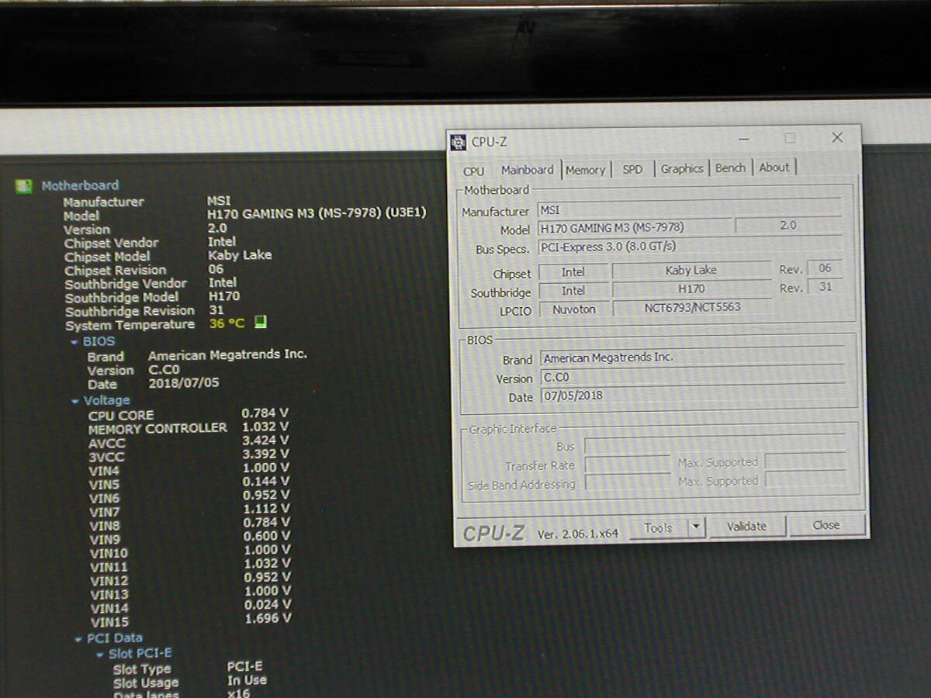Switch to the Graphics tab
This screenshot has width=931, height=698.
tap(682, 168)
